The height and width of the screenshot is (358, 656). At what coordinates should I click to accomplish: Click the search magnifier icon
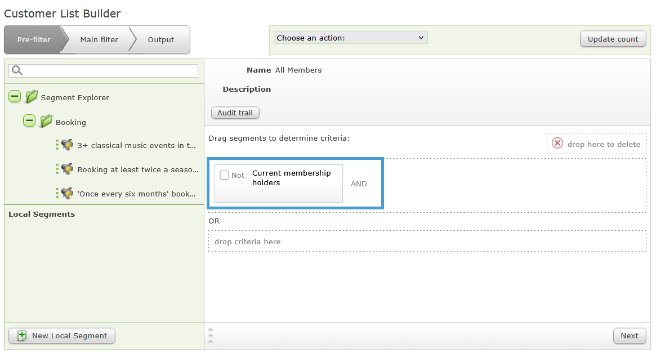pyautogui.click(x=17, y=70)
